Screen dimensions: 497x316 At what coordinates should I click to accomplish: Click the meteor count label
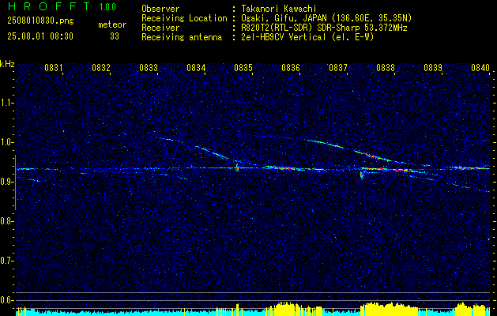click(112, 24)
